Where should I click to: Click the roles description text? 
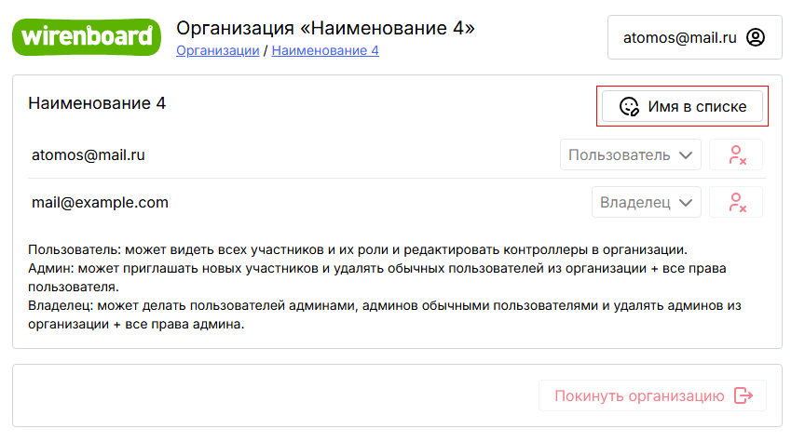[x=385, y=287]
